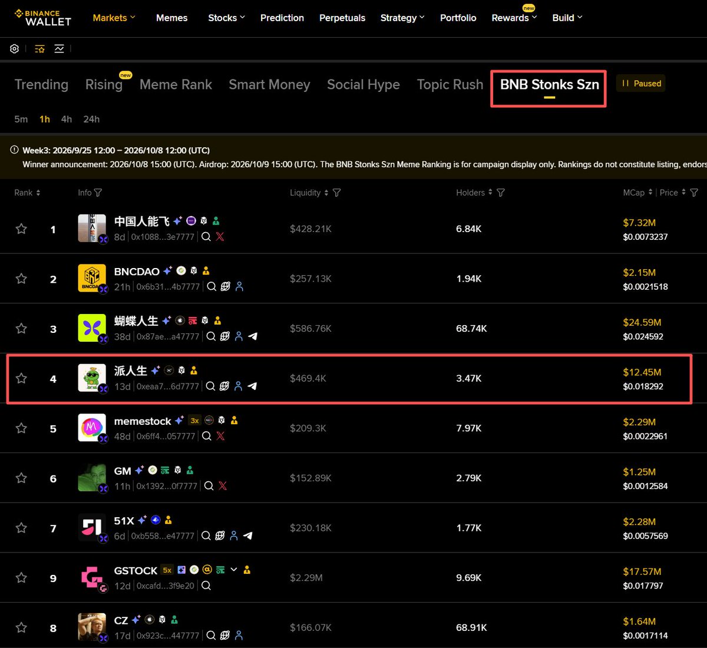Screen dimensions: 707x648
Task: Star BNCDAO as a favorite
Action: tap(21, 279)
